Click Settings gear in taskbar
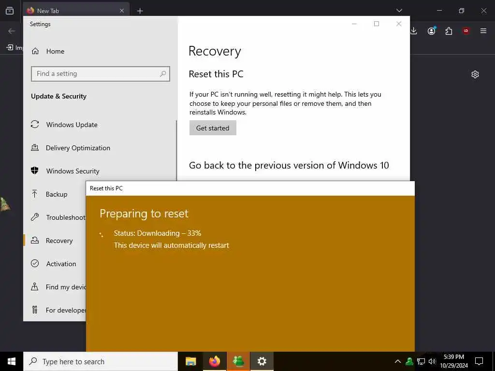 (x=262, y=361)
